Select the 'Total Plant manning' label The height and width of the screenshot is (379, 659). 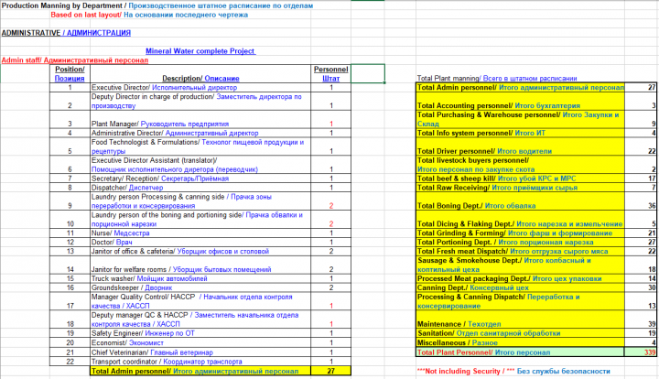(x=497, y=78)
